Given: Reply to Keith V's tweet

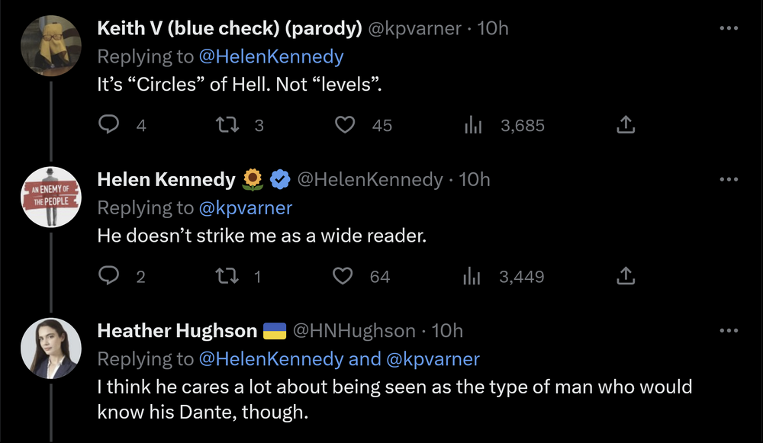Looking at the screenshot, I should (110, 125).
